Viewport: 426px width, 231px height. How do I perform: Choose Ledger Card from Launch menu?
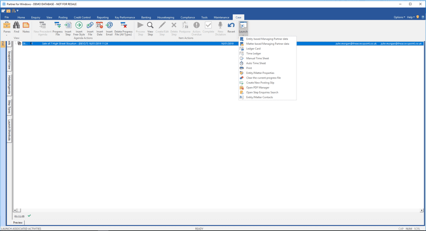pyautogui.click(x=253, y=49)
